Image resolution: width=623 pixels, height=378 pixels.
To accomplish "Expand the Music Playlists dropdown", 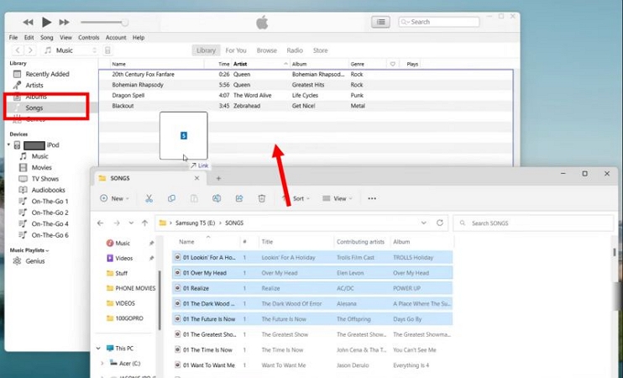I will tap(29, 250).
